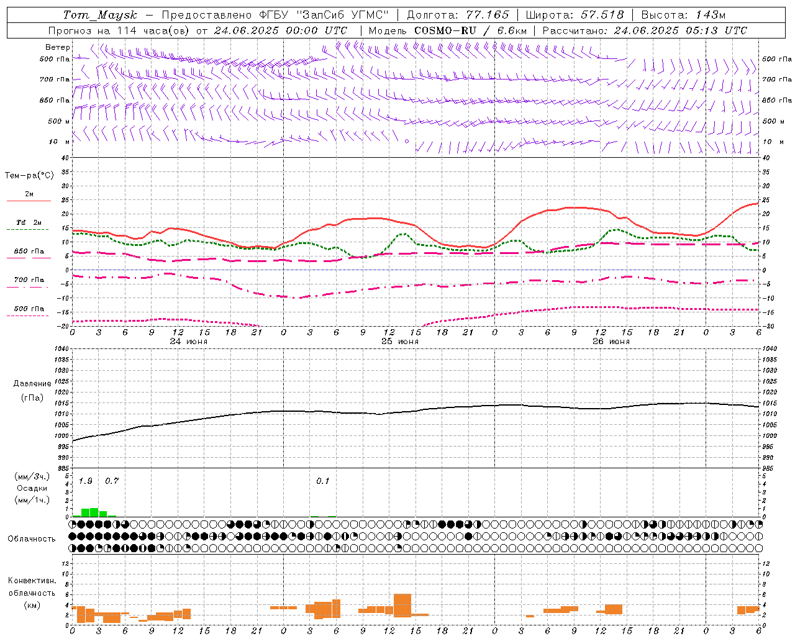The height and width of the screenshot is (636, 795).
Task: Click the precipitation amount 0.7
Action: click(112, 481)
